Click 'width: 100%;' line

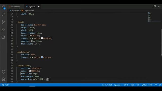point(28,30)
